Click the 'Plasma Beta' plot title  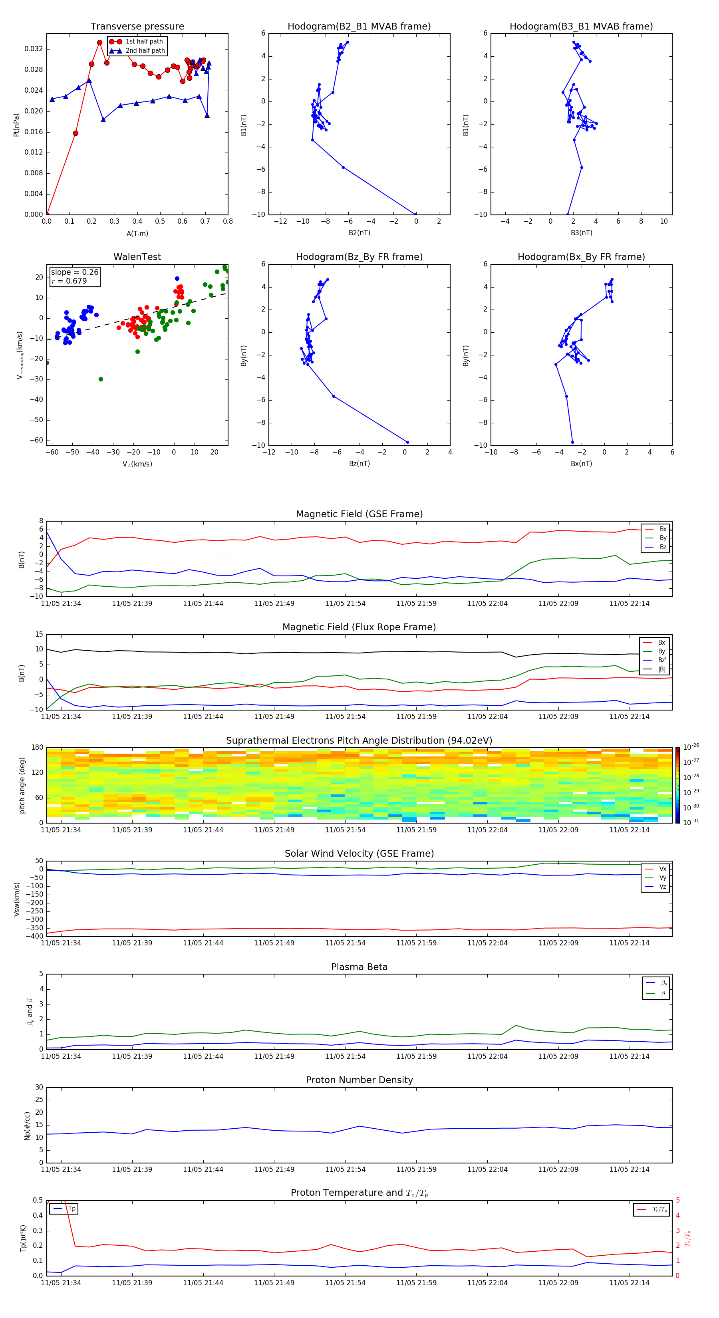pyautogui.click(x=359, y=967)
